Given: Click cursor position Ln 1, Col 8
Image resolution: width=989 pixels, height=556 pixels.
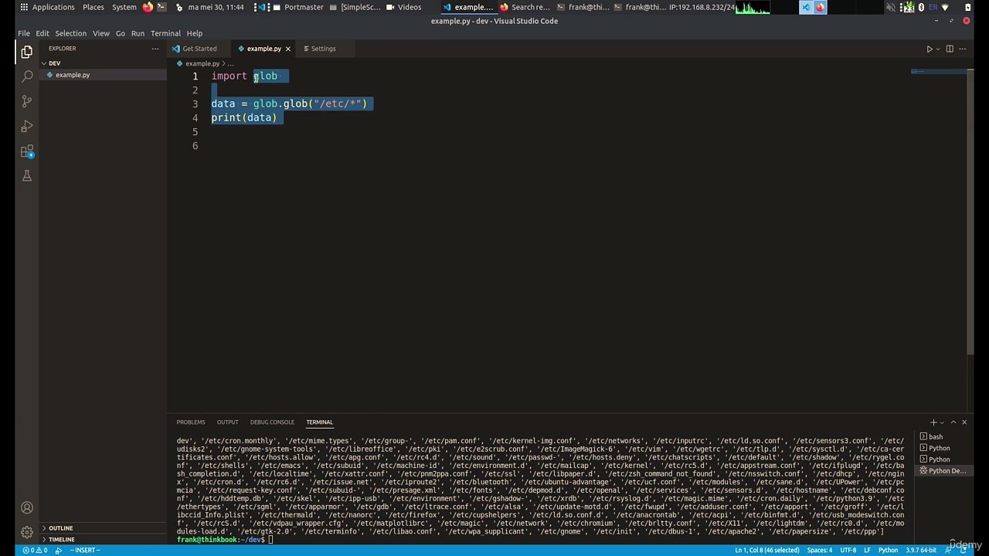Looking at the screenshot, I should click(767, 550).
